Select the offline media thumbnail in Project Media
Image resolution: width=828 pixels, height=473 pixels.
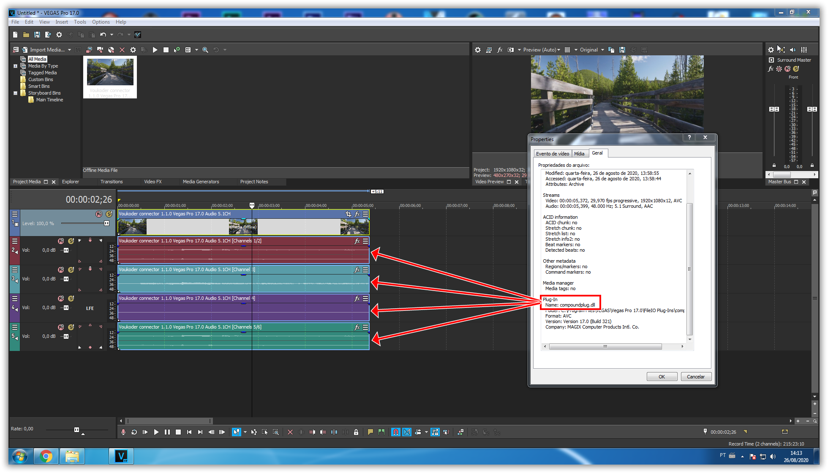tap(110, 73)
